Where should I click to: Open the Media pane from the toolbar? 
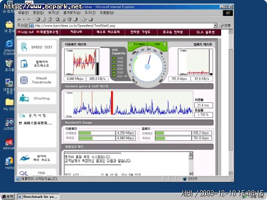click(69, 19)
